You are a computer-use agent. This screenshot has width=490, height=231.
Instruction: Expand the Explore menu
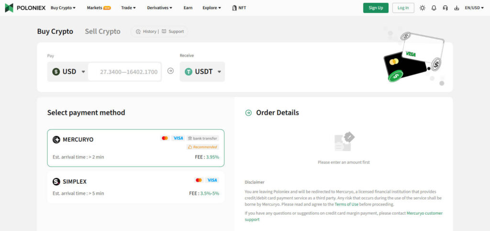(212, 8)
